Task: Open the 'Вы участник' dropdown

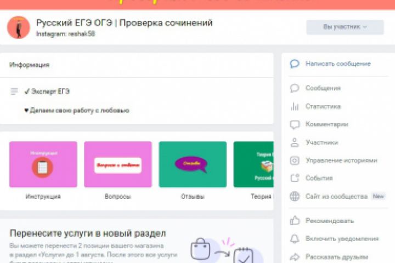Action: click(x=345, y=27)
